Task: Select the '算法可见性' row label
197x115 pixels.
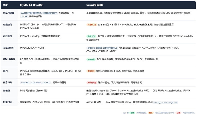Action: click(x=9, y=13)
